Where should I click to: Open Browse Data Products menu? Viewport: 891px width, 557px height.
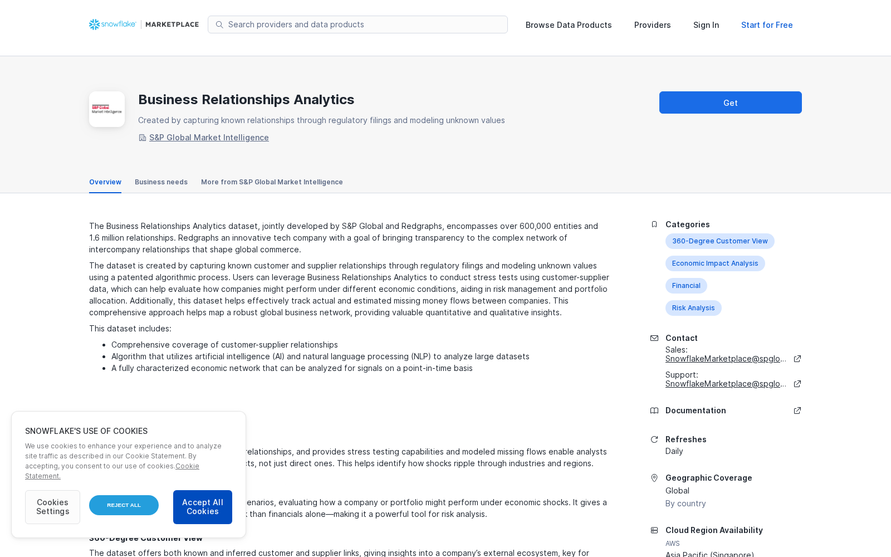click(x=569, y=25)
